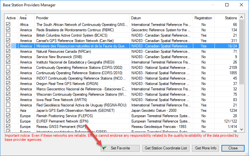Toggle the EUREF Permanent Network checkbox
This screenshot has height=156, width=249.
(8, 121)
